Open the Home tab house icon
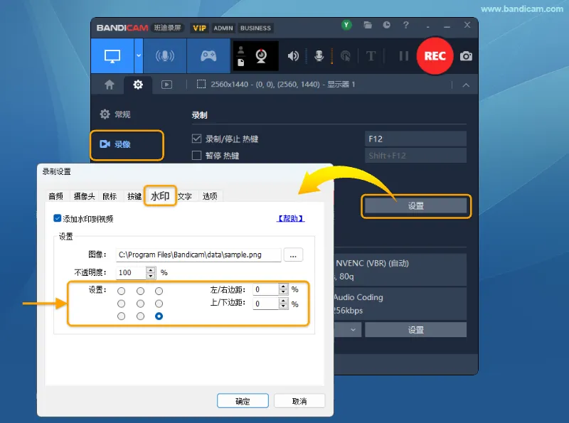 (x=110, y=85)
